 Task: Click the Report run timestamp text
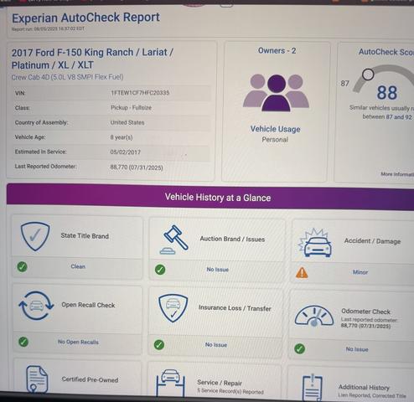pyautogui.click(x=48, y=28)
